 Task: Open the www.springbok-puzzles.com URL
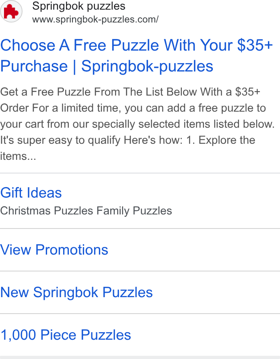(x=95, y=19)
